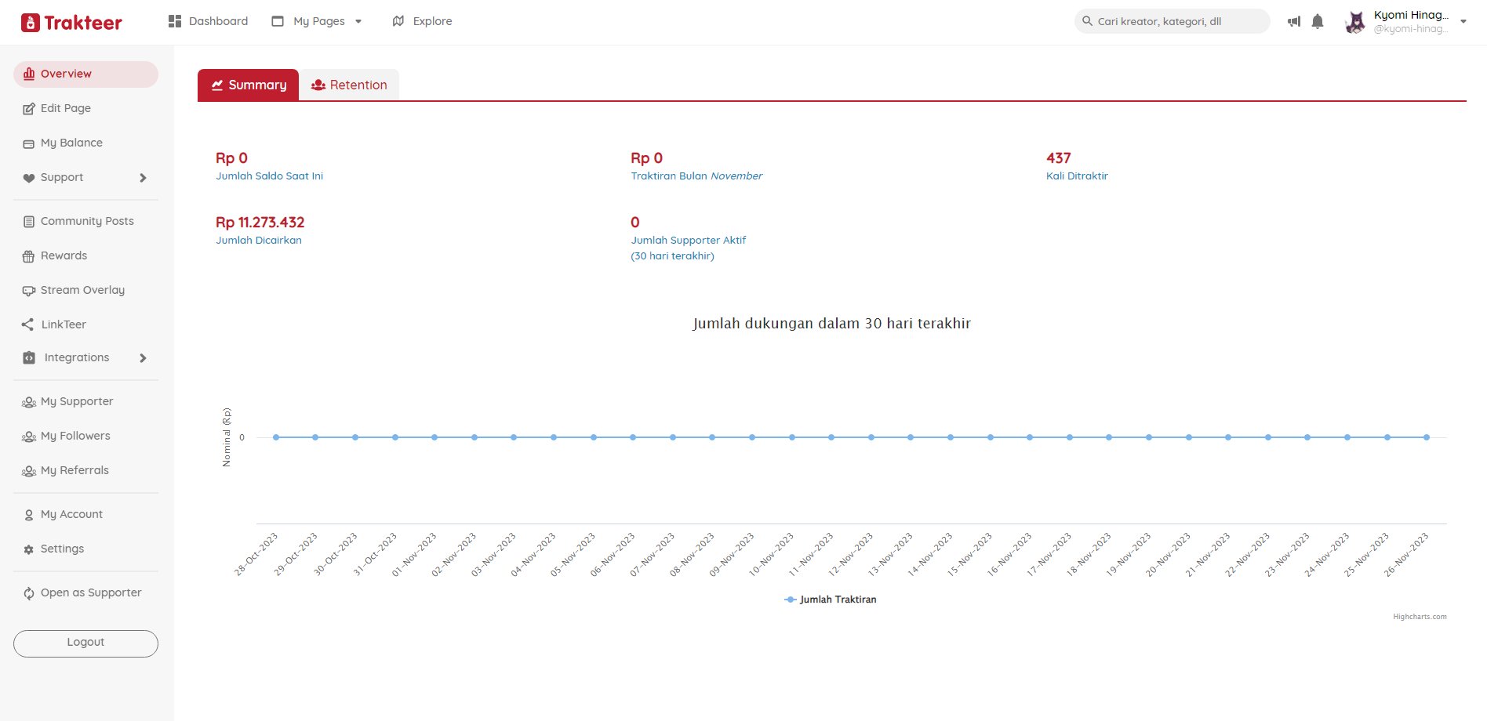Click Jumlah Saldo Saat Ini label
This screenshot has height=721, width=1487.
(269, 176)
